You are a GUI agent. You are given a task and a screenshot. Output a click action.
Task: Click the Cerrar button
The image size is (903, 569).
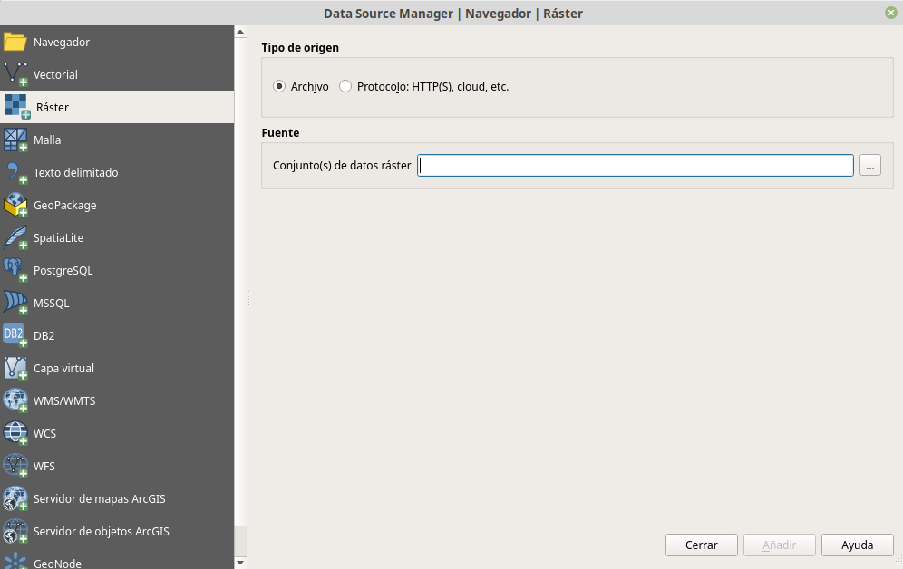(701, 545)
